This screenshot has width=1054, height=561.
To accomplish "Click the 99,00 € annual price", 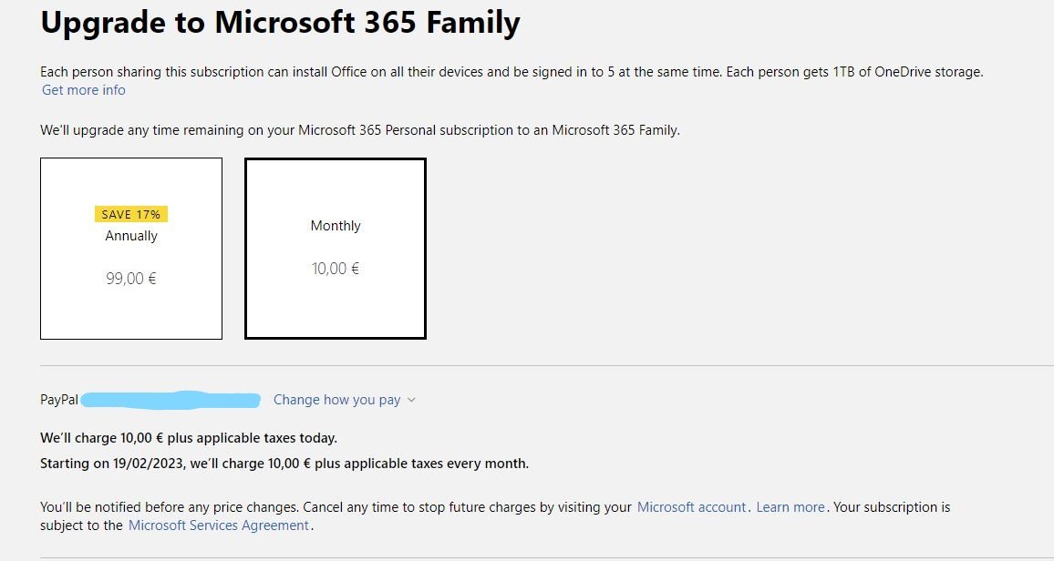I will pyautogui.click(x=131, y=279).
